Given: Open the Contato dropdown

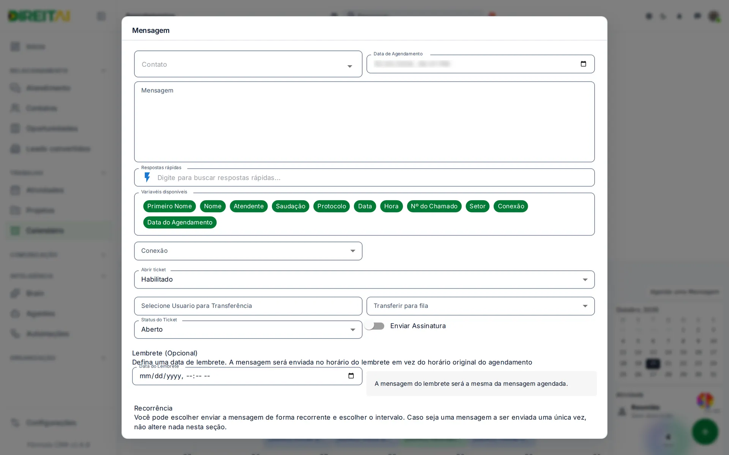Looking at the screenshot, I should point(248,64).
